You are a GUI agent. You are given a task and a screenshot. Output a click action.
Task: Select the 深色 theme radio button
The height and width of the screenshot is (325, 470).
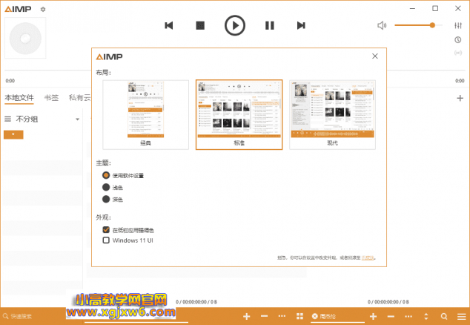pyautogui.click(x=106, y=200)
